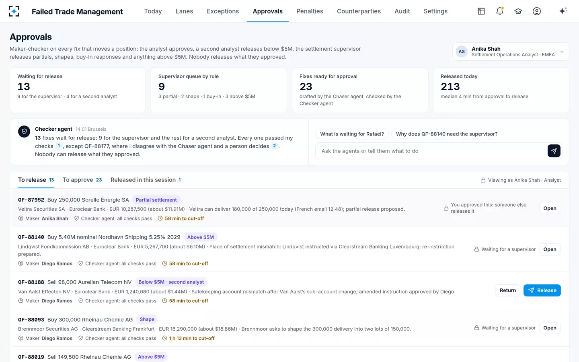The height and width of the screenshot is (362, 579).
Task: Return fix QF-88188 to maker
Action: pos(507,290)
